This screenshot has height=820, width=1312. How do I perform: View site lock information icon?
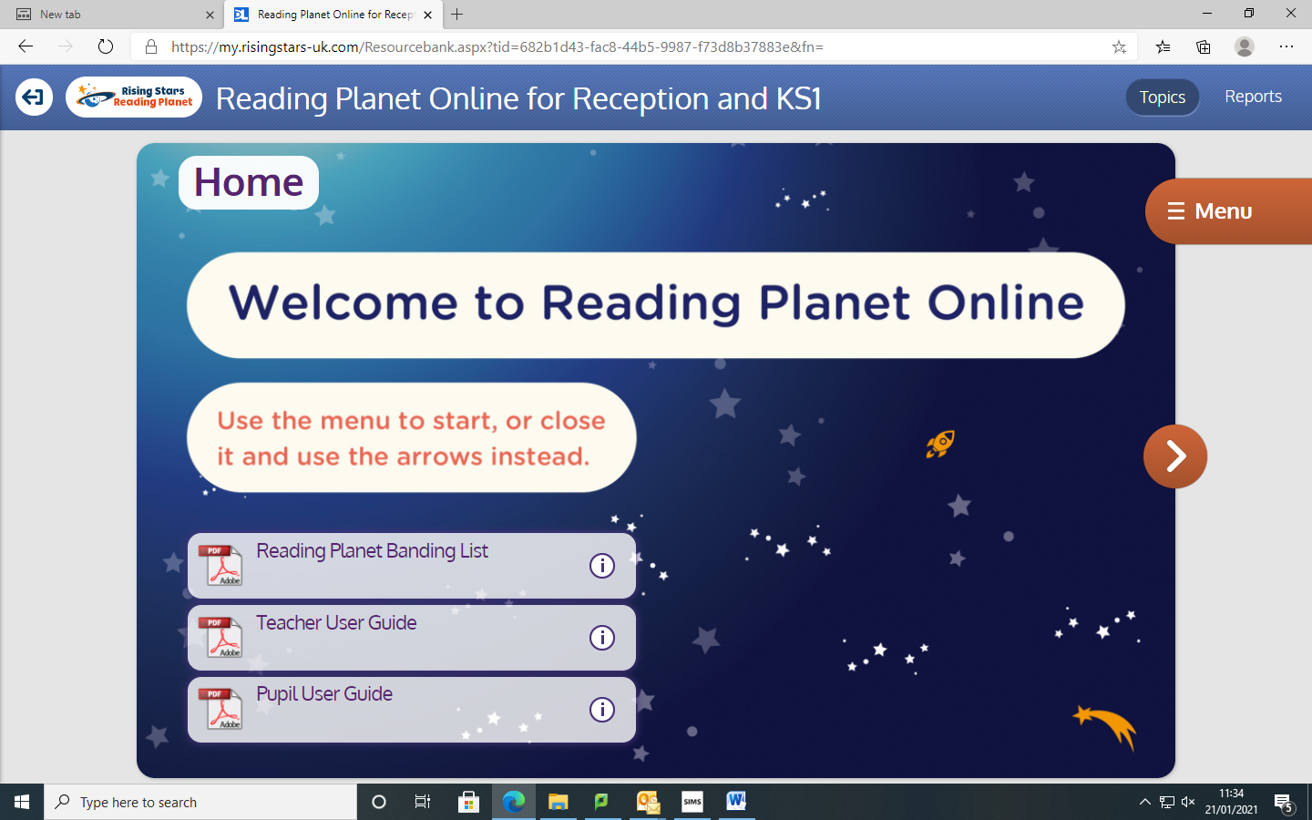(151, 46)
